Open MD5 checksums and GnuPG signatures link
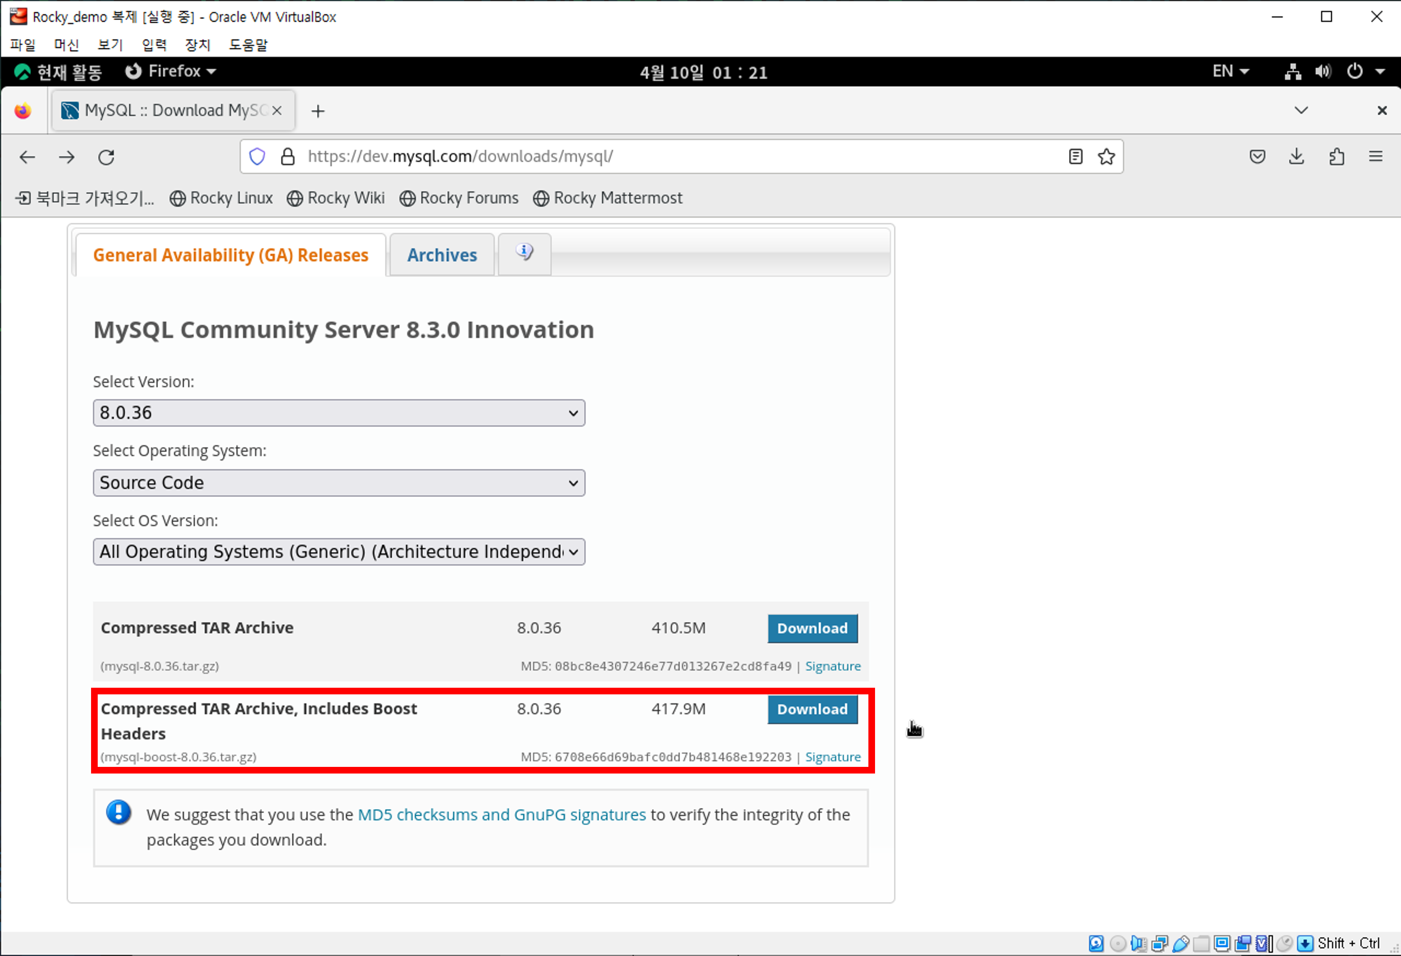This screenshot has height=956, width=1401. pos(502,814)
